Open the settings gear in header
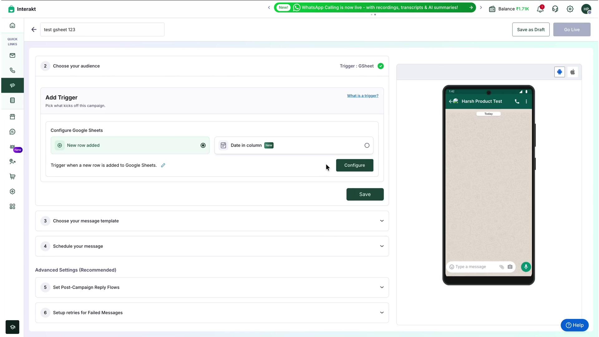The image size is (599, 337). (570, 9)
